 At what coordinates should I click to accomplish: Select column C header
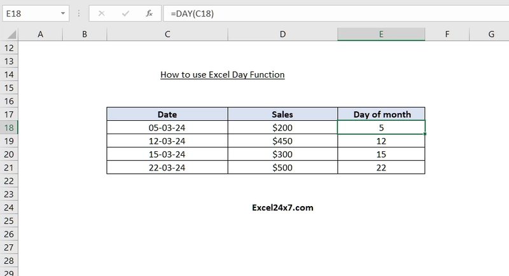pyautogui.click(x=167, y=34)
